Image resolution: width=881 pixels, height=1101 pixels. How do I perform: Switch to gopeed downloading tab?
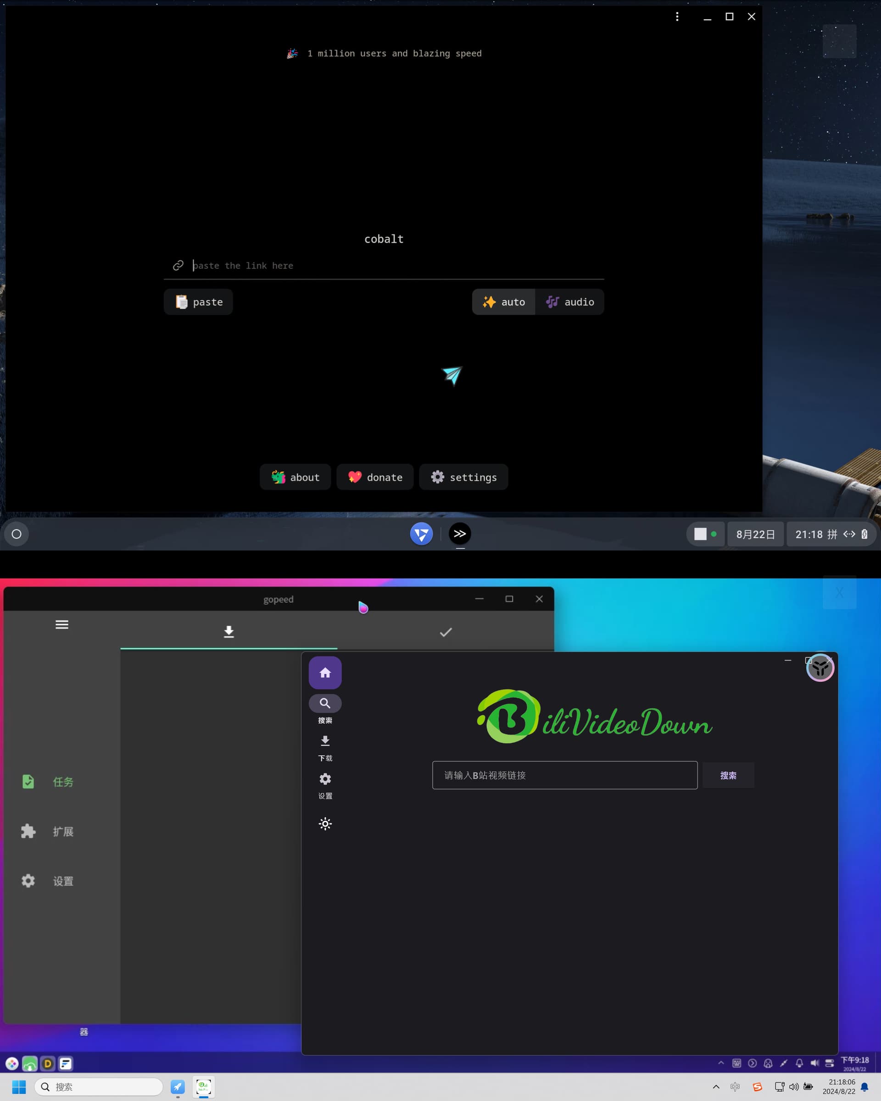[x=229, y=632]
